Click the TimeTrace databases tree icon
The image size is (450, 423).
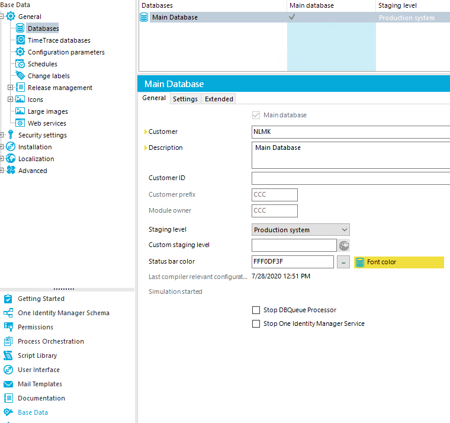pyautogui.click(x=20, y=40)
